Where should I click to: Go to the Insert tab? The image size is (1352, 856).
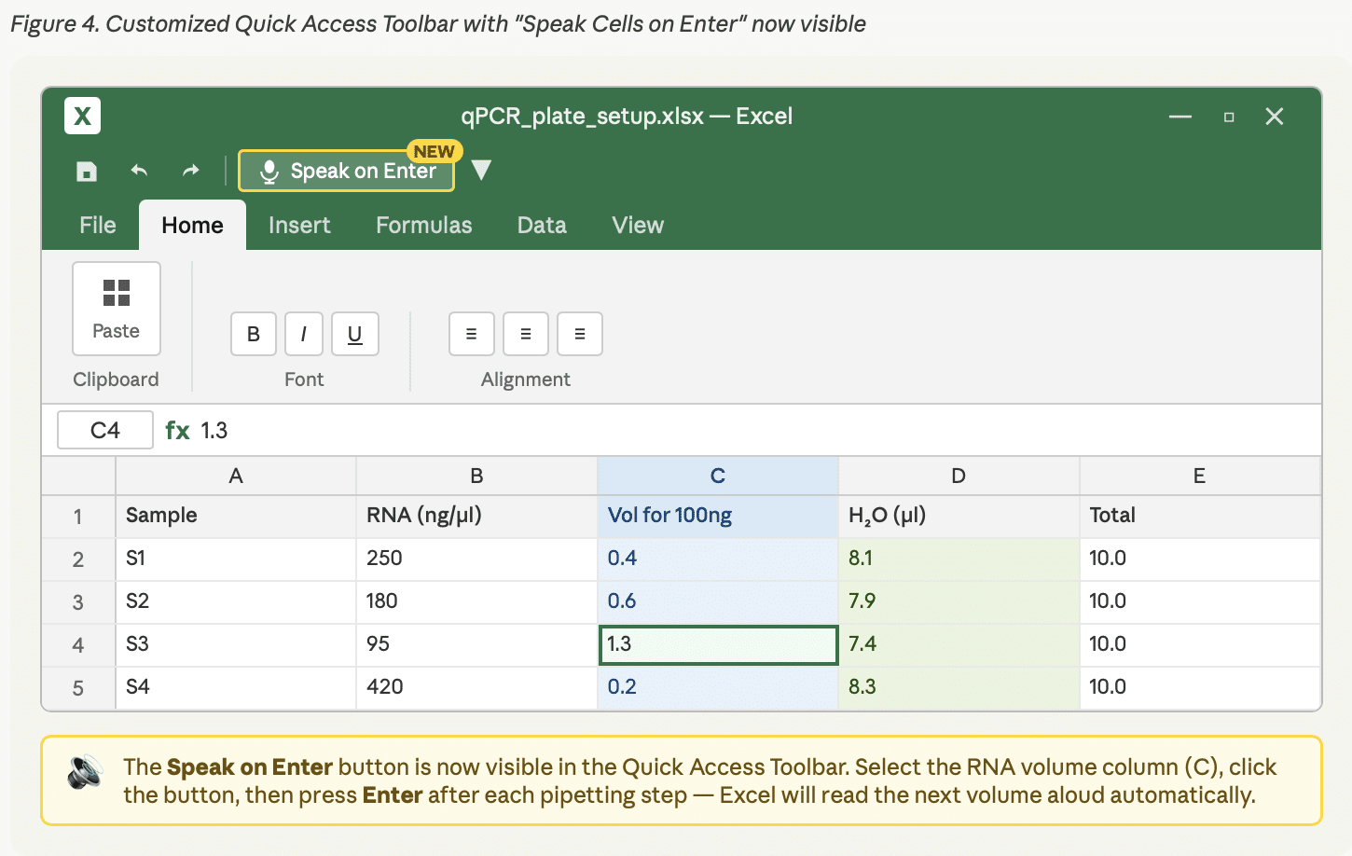[x=299, y=225]
